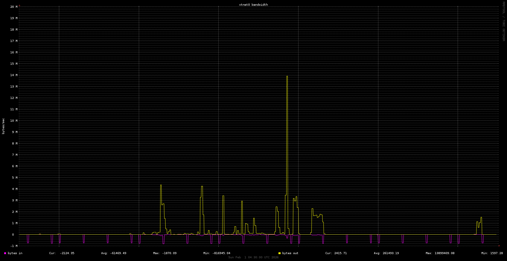Click the timestamp "Sun Feb 1 04:30:00 UTC 2026"
The image size is (507, 261).
253,257
